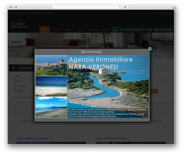Screen dimensions: 184x155
Task: Open Ap18 – Villetta In Campagna listing
Action: coord(32,138)
